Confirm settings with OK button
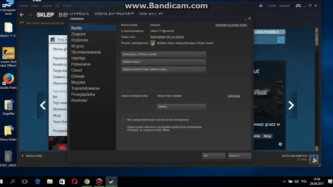This screenshot has width=333, height=187. [214, 156]
